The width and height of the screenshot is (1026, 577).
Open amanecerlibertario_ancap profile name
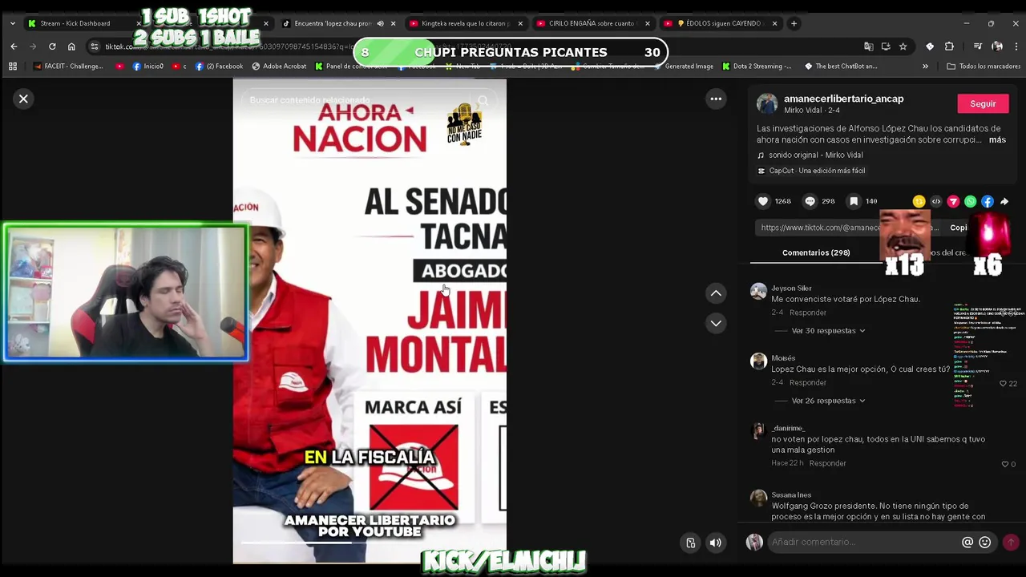pos(843,99)
